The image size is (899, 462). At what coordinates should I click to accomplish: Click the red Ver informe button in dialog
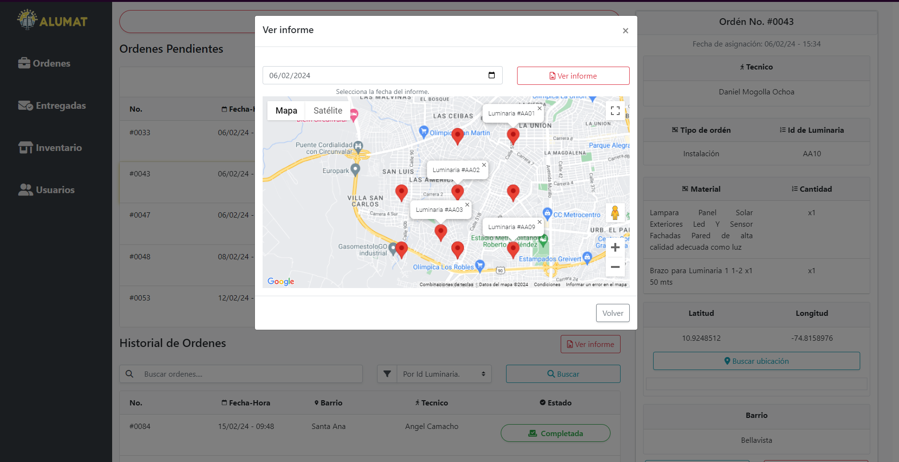(573, 76)
